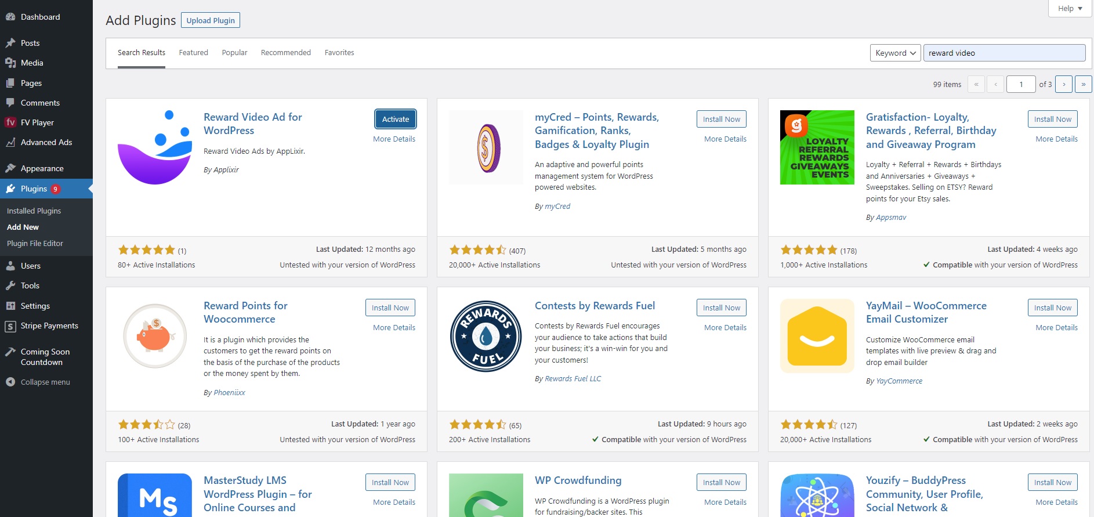Open Dashboard from the sidebar icon
Viewport: 1094px width, 517px height.
point(10,17)
